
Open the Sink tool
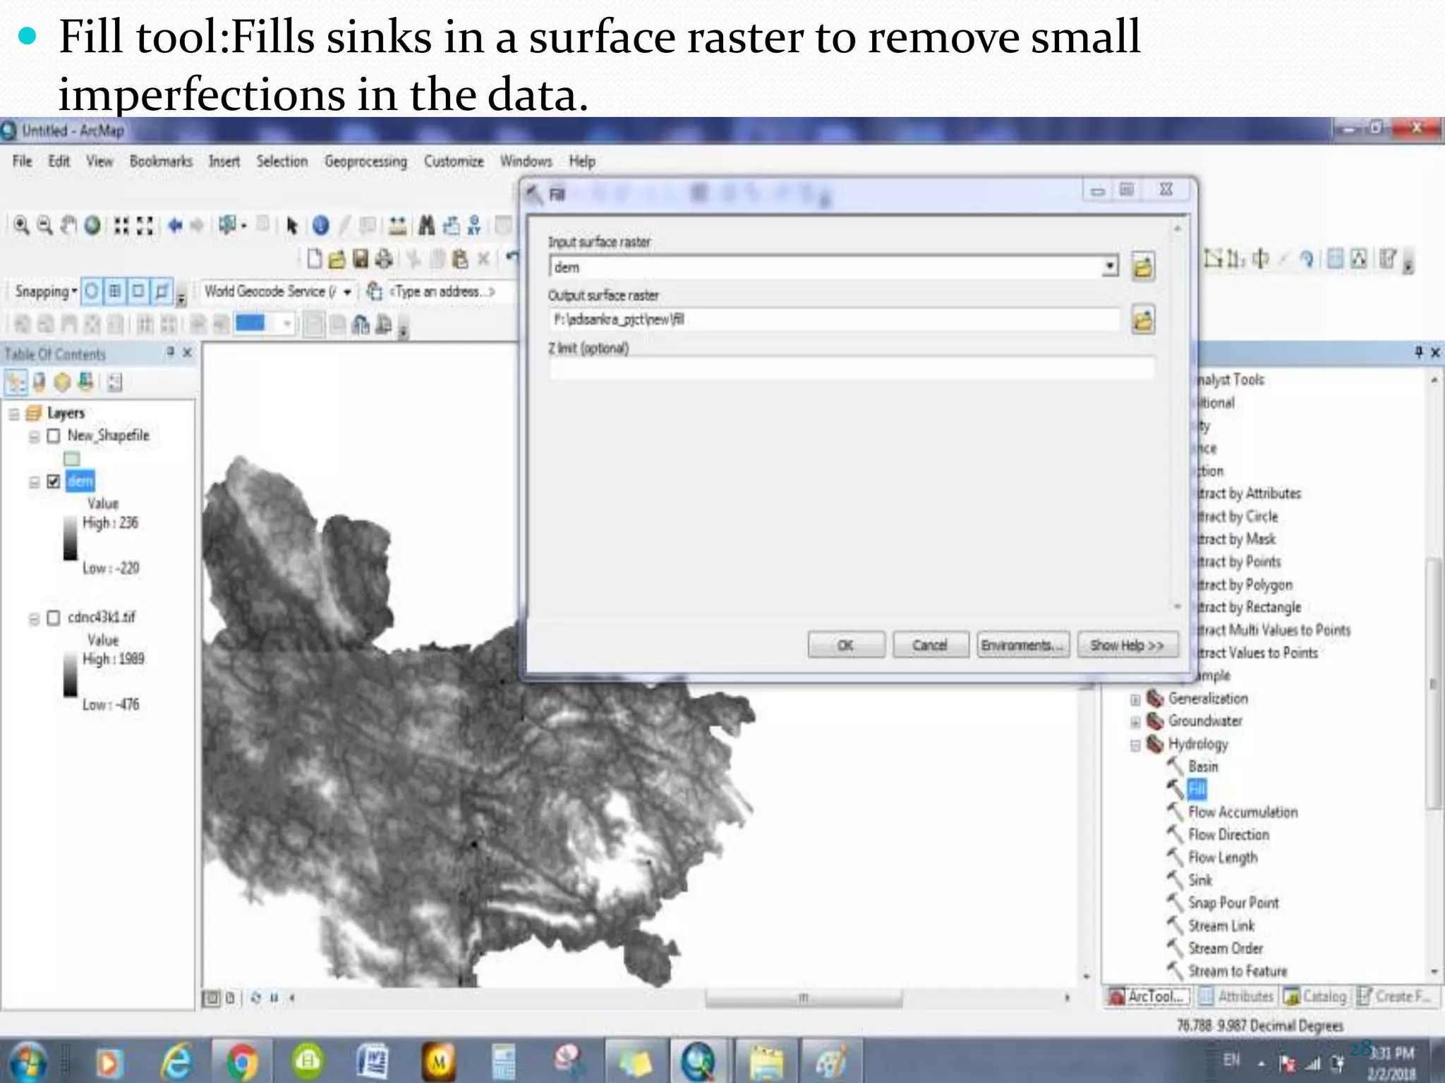click(x=1199, y=880)
